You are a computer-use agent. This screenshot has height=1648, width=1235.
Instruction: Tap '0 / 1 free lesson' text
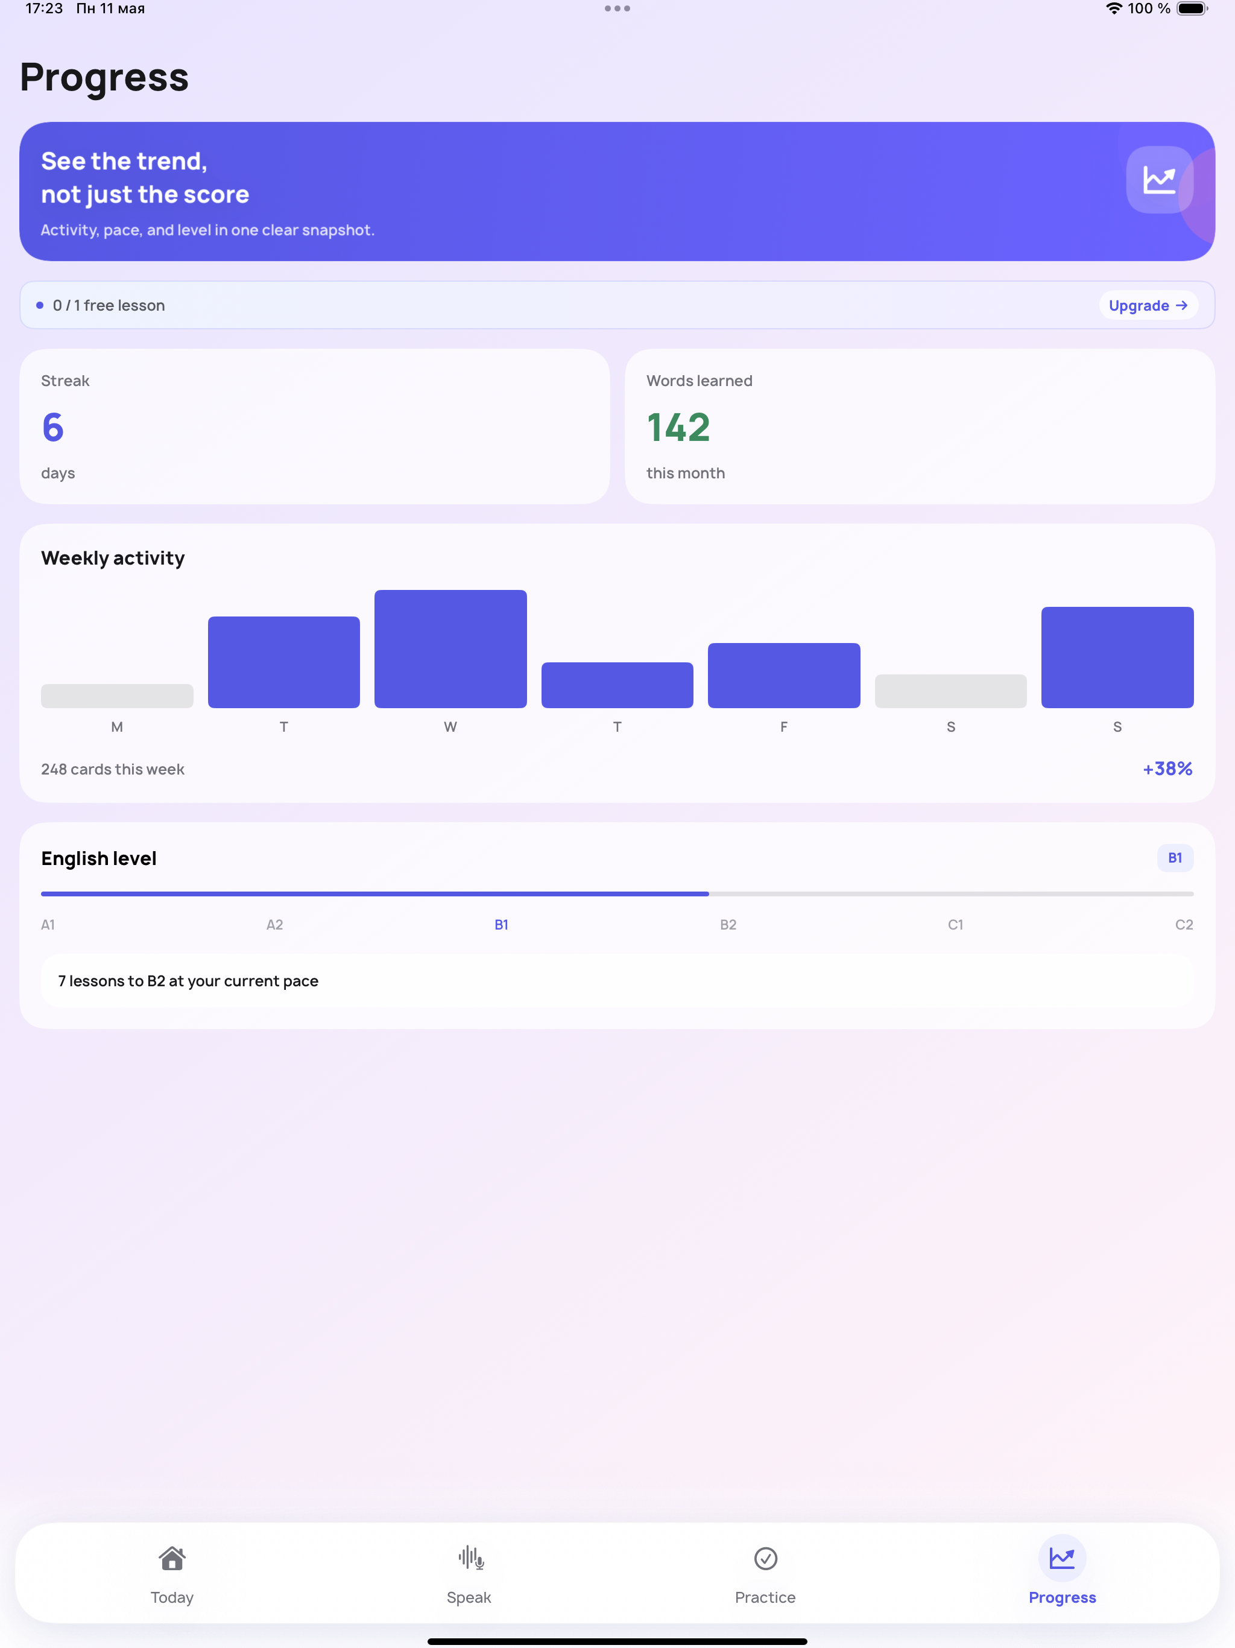pos(109,305)
